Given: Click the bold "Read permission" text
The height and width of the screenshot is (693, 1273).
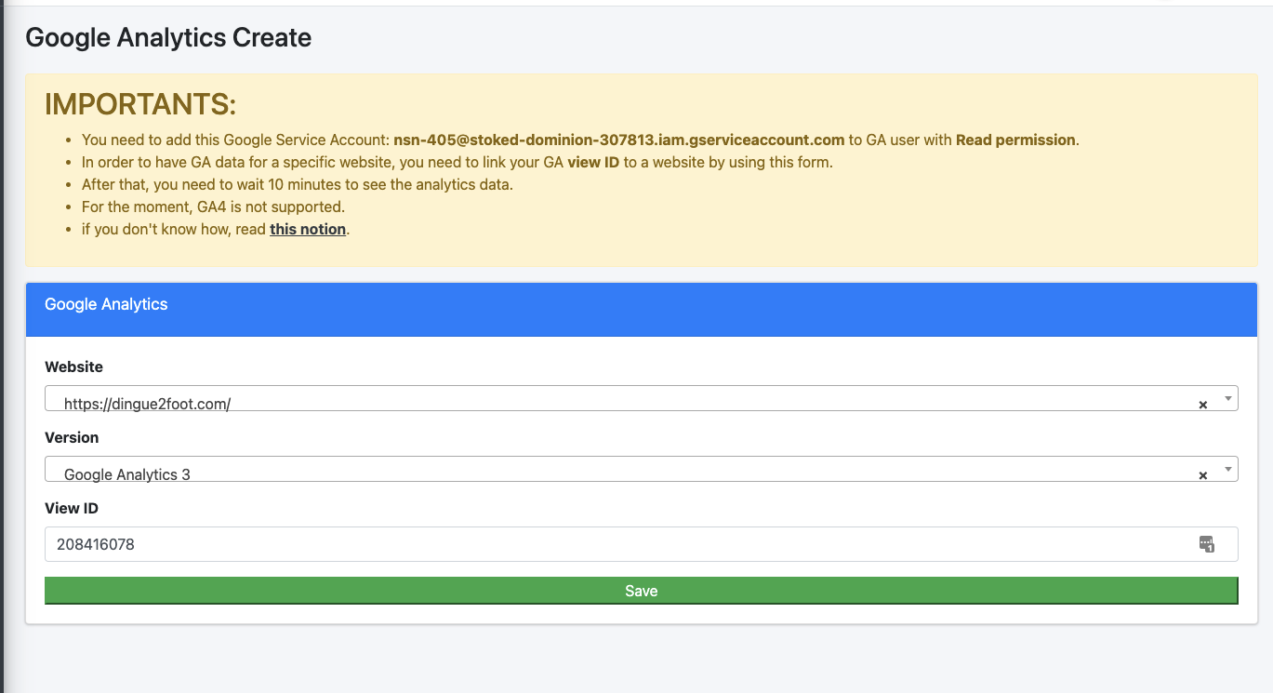Looking at the screenshot, I should point(1015,140).
